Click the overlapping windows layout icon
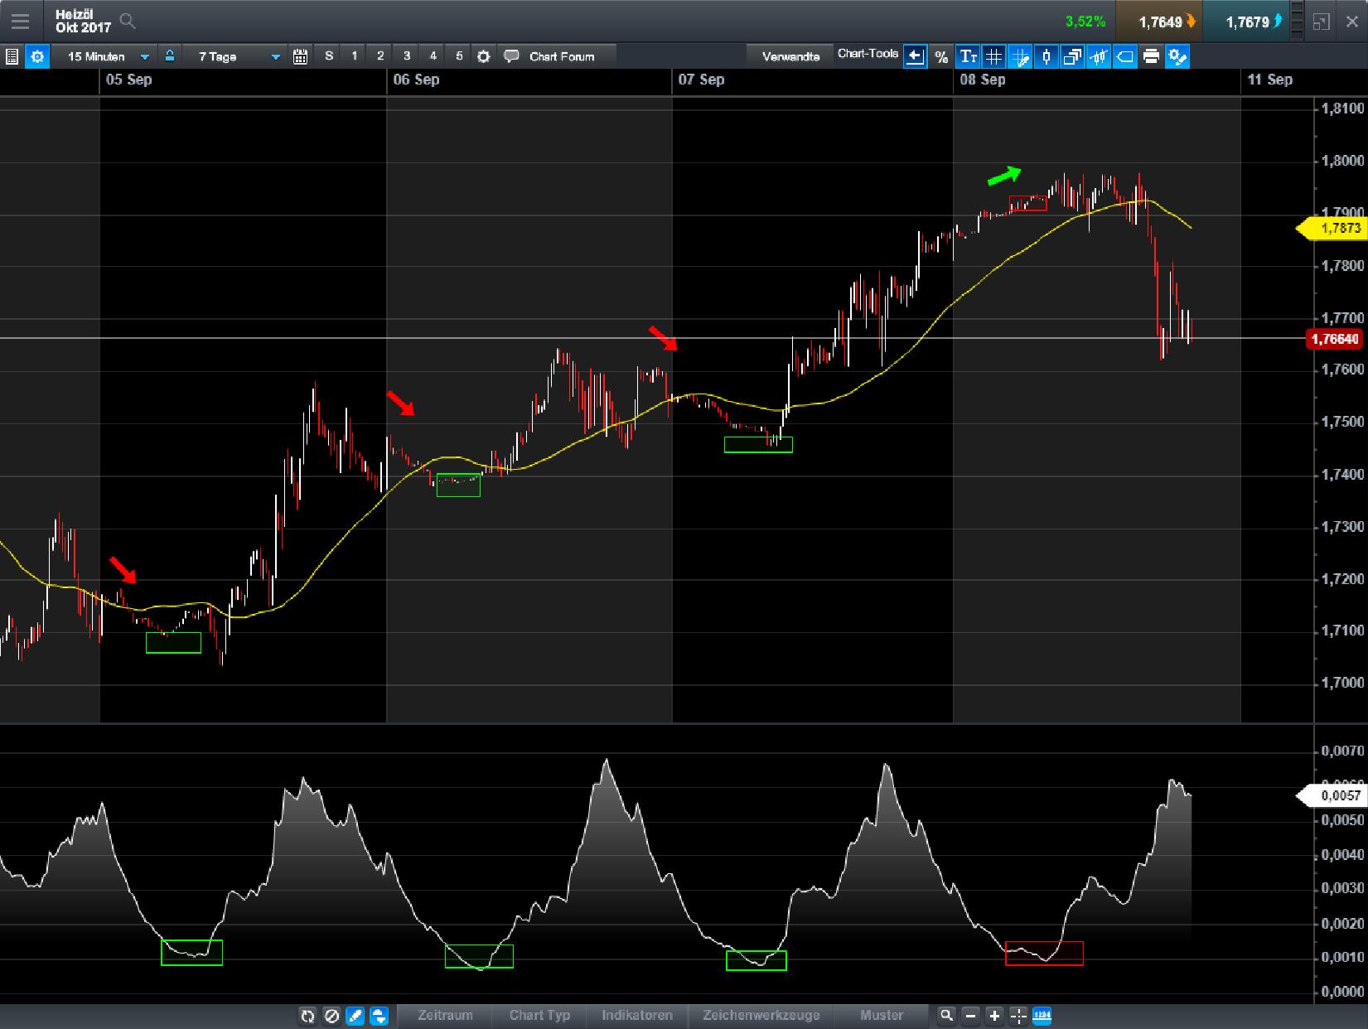 pyautogui.click(x=1072, y=56)
